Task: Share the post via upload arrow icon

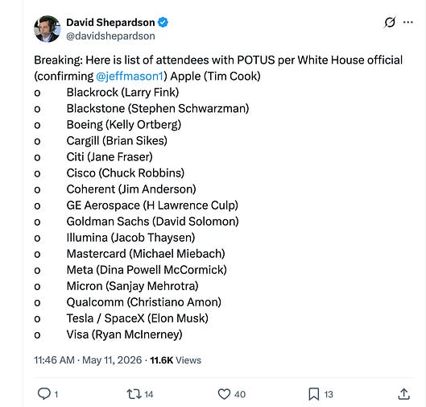Action: pos(403,393)
